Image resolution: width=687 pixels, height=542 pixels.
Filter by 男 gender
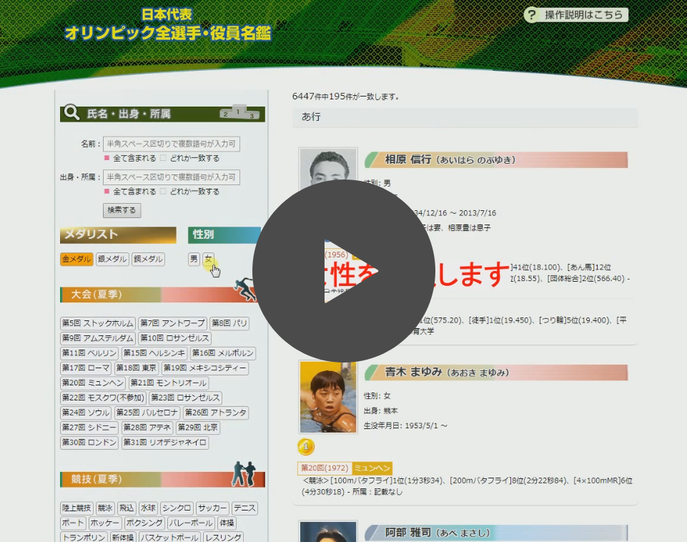(194, 259)
